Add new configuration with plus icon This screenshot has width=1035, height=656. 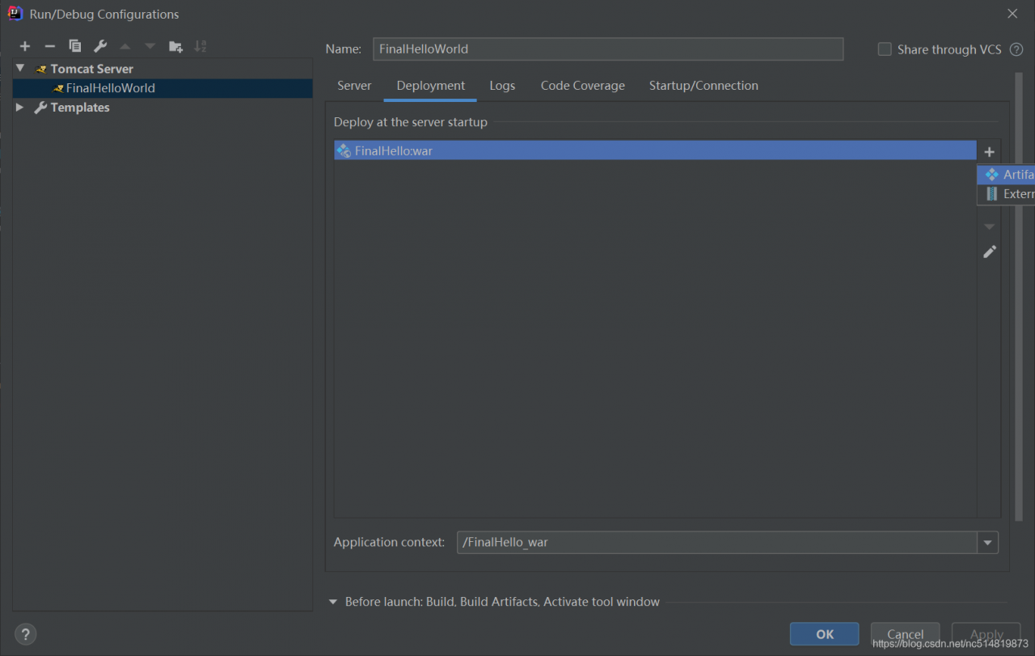tap(25, 46)
